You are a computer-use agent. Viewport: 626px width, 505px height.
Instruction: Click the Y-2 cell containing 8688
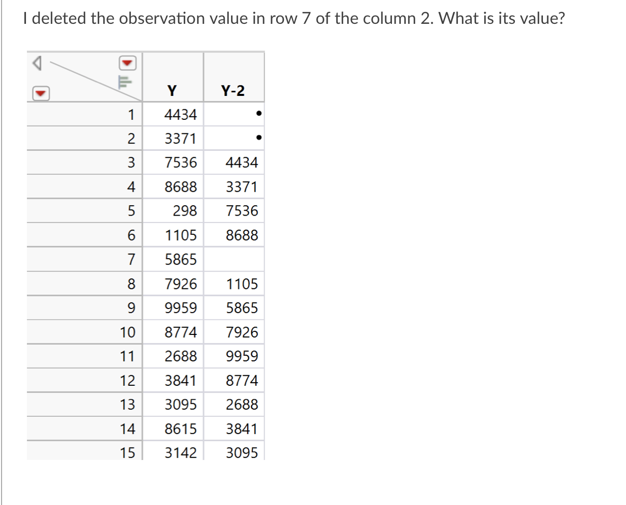pos(241,235)
